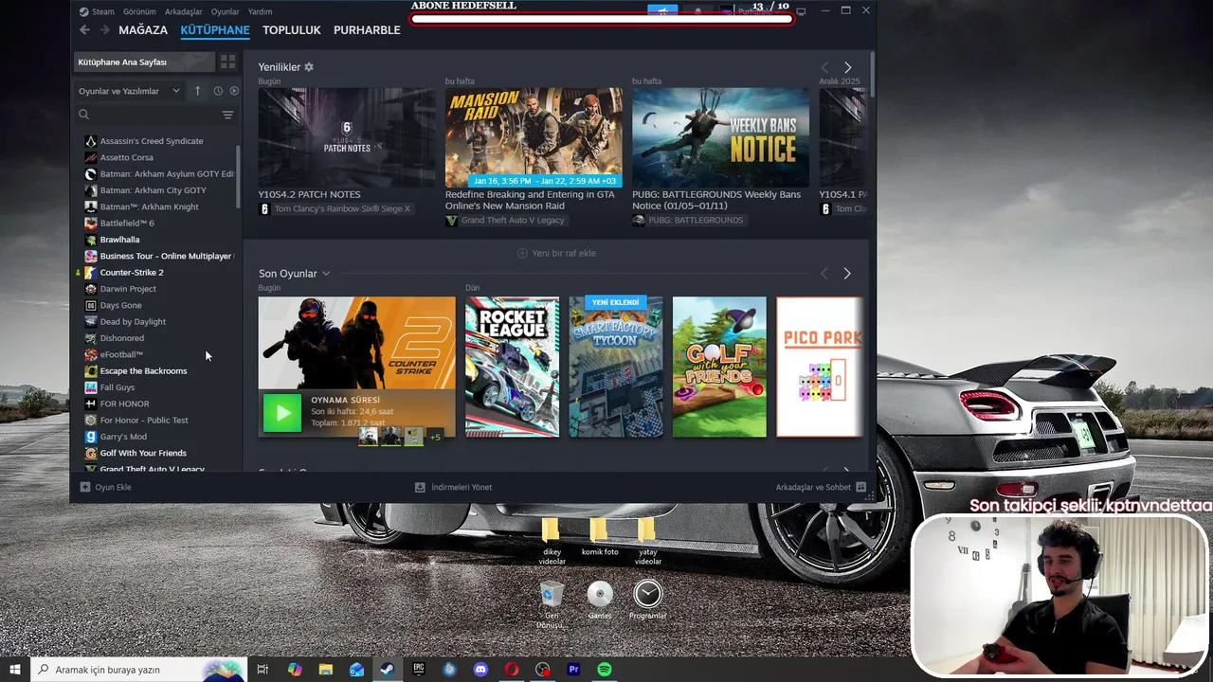1213x682 pixels.
Task: Show next Yenilikler news items
Action: (x=847, y=68)
